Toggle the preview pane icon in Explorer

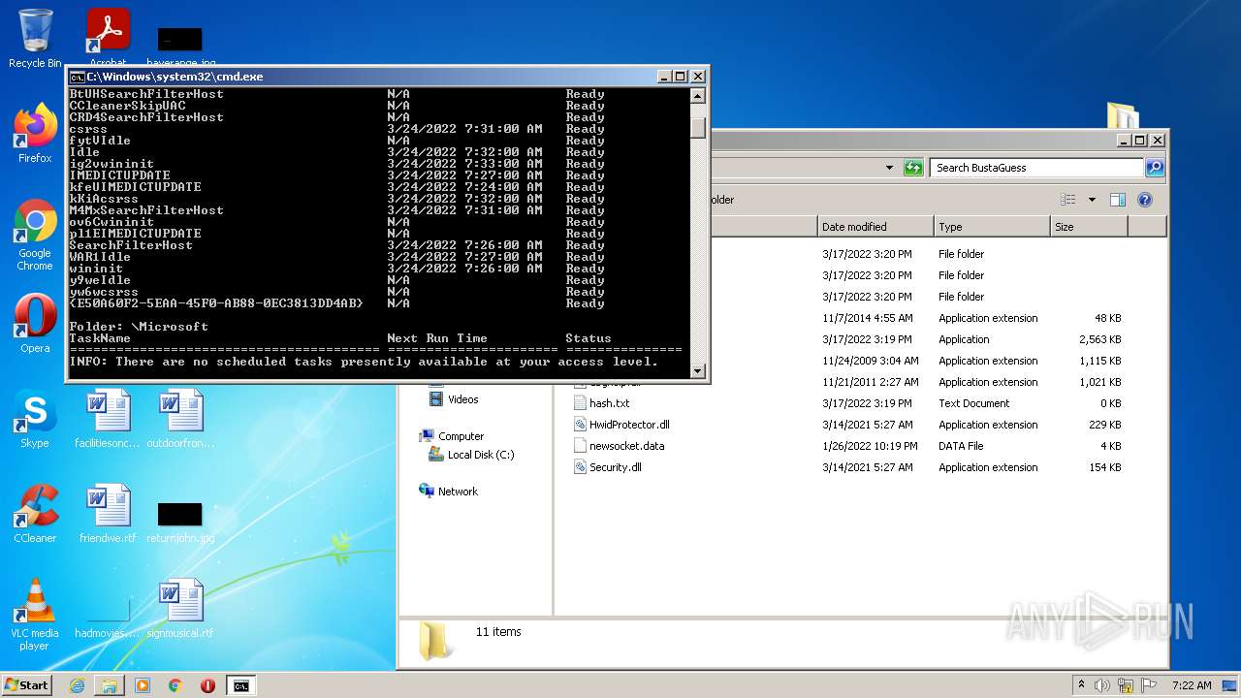(x=1118, y=200)
